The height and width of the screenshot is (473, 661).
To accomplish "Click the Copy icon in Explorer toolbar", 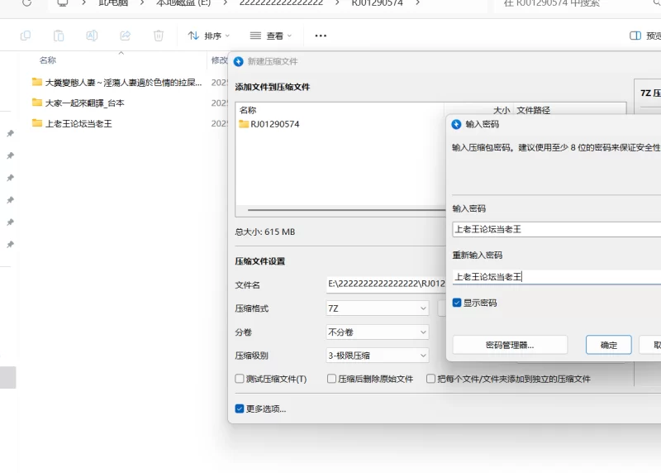I will coord(26,36).
